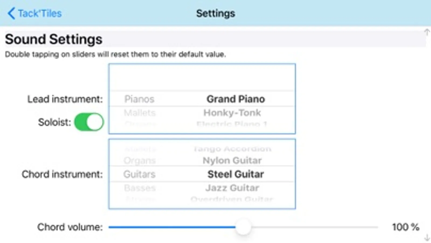Click the scroll up arrow icon
The width and height of the screenshot is (431, 243).
[x=427, y=32]
